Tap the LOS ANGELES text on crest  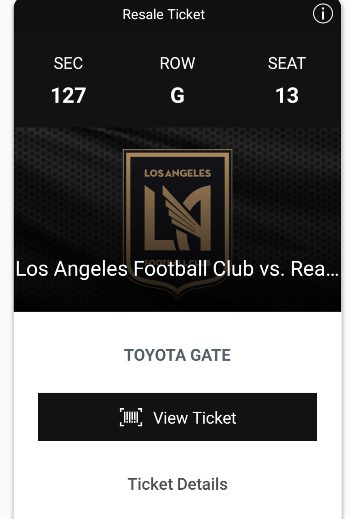tap(177, 173)
